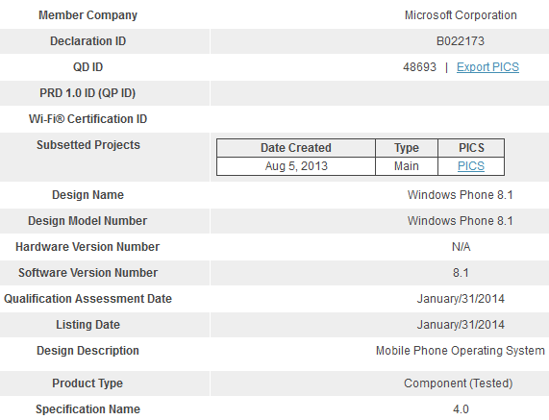The image size is (549, 420).
Task: Select the QD ID label
Action: point(87,67)
